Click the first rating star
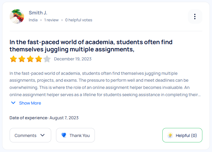Screen dimensions: 212x152 [13, 59]
